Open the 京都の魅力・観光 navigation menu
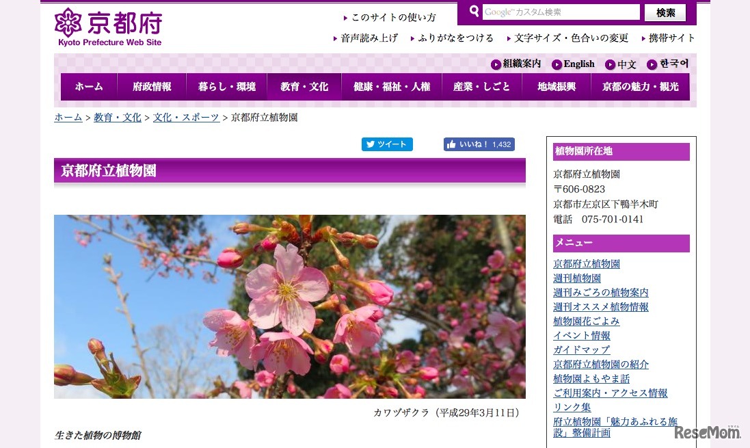 (x=640, y=86)
